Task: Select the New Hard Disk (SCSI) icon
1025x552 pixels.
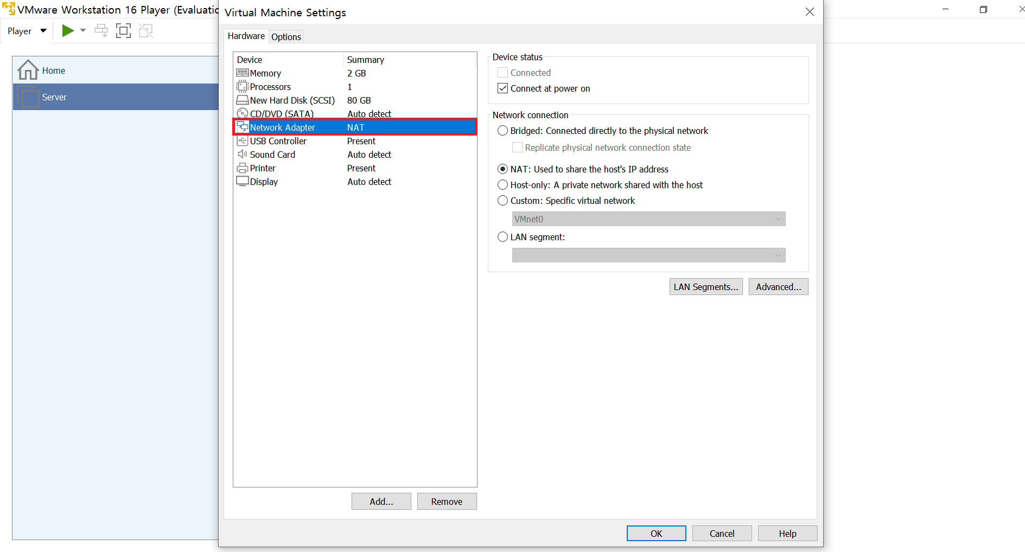Action: (x=243, y=100)
